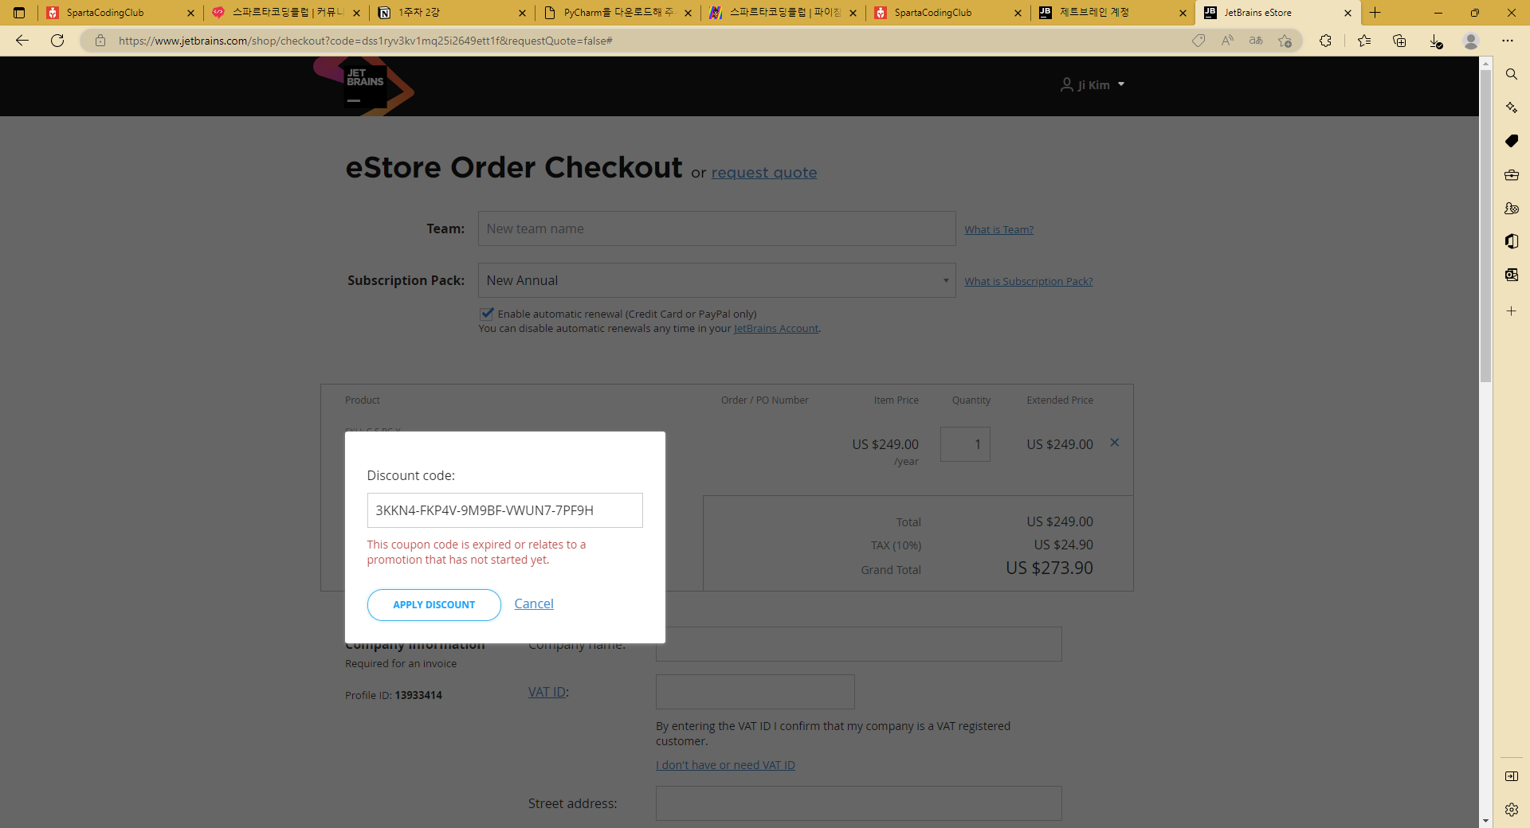Open the downloads panel
This screenshot has height=828, width=1530.
click(1435, 41)
